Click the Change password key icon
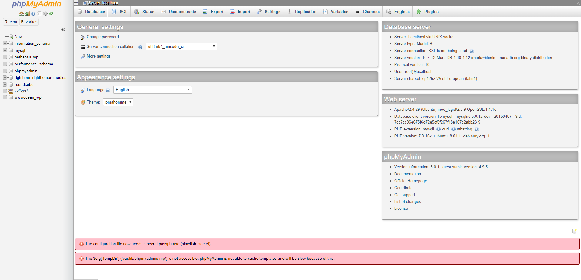Image resolution: width=581 pixels, height=280 pixels. [83, 37]
